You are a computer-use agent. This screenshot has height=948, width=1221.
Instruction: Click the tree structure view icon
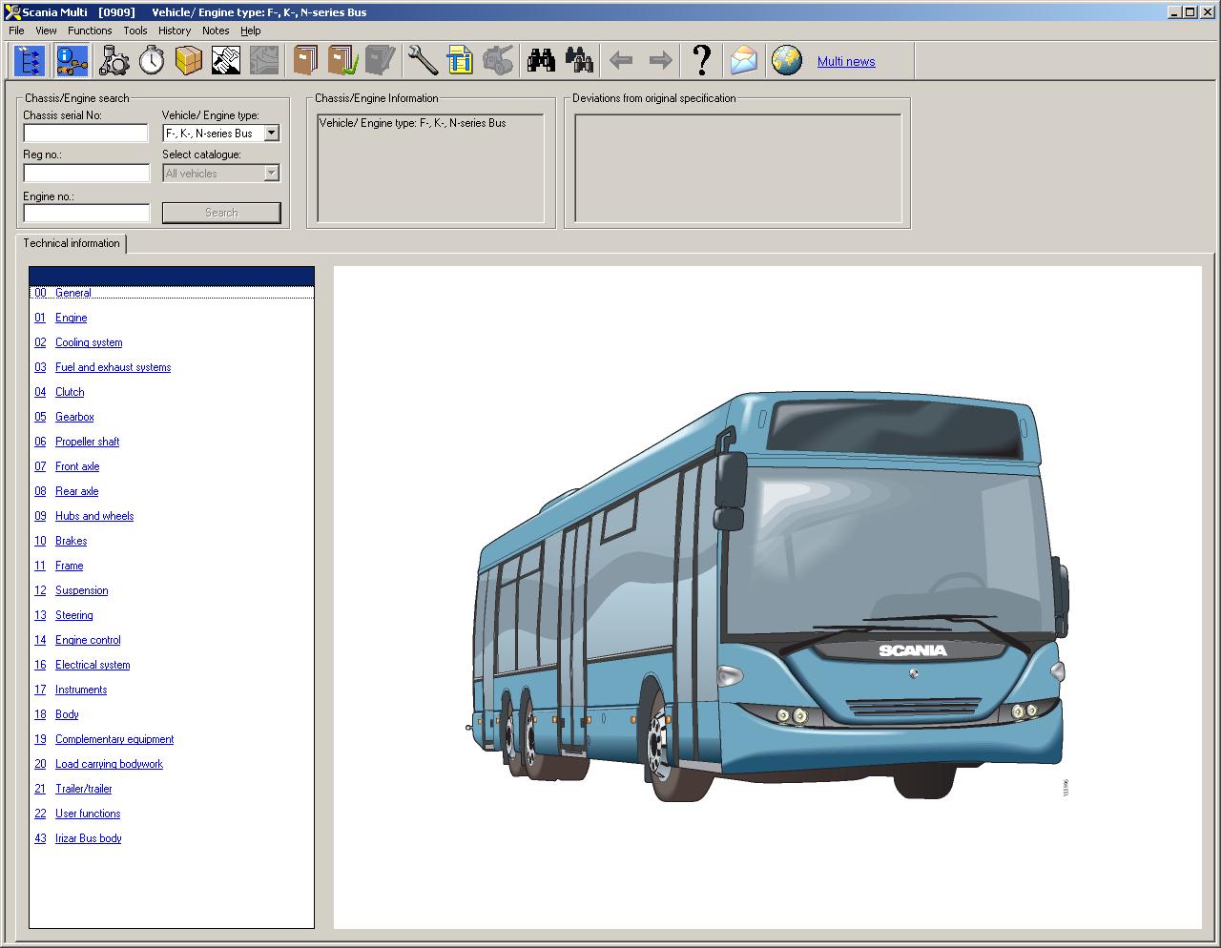pyautogui.click(x=31, y=61)
